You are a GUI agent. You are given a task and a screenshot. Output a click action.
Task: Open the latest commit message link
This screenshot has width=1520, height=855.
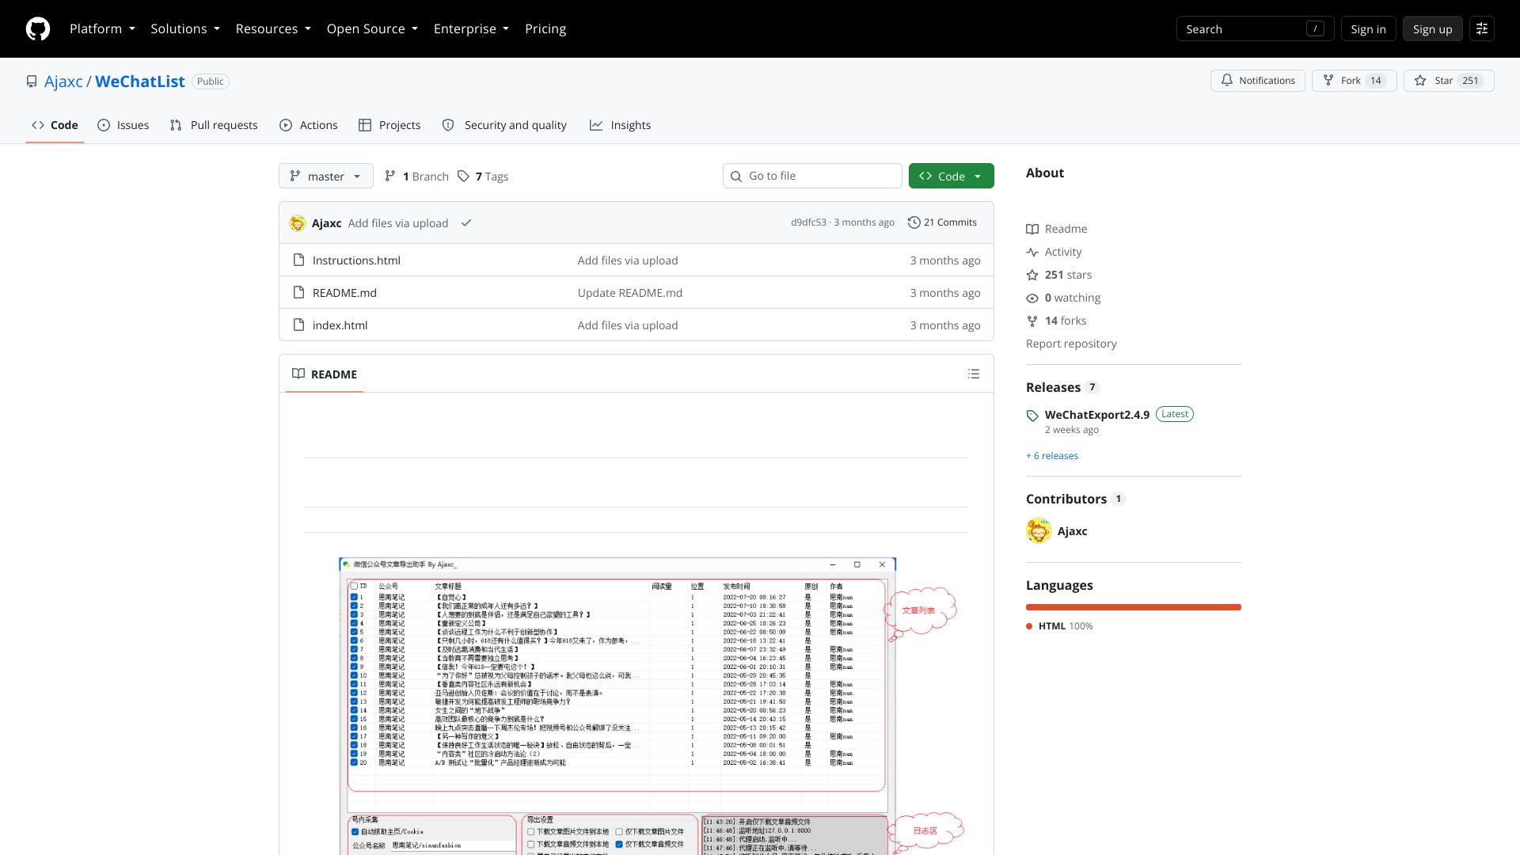(397, 223)
